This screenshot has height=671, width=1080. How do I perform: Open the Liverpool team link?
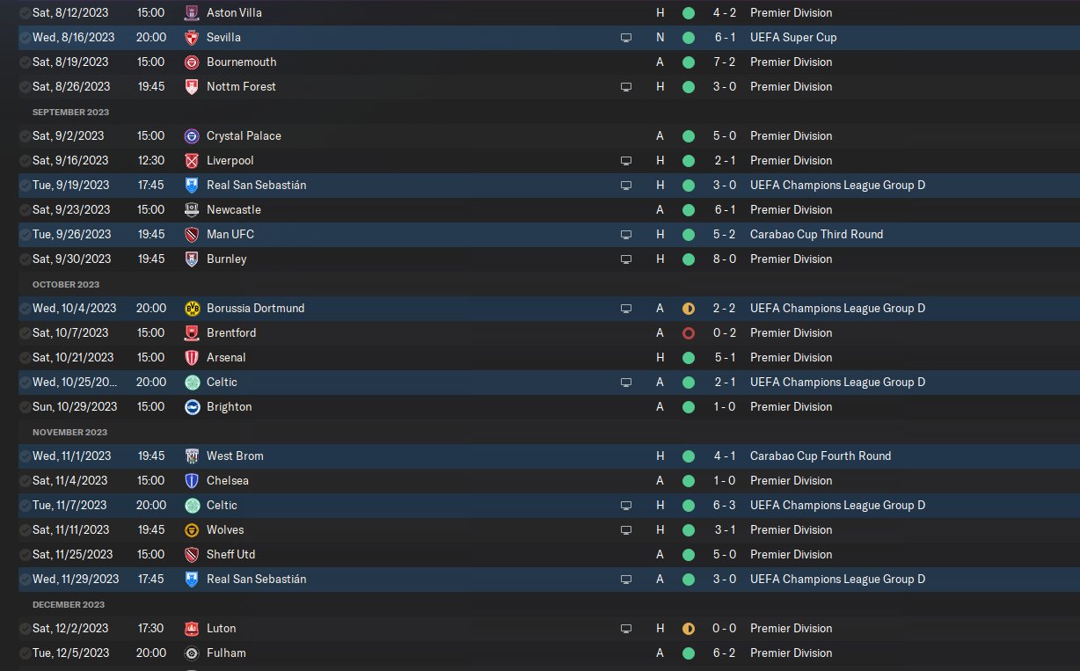(x=230, y=161)
